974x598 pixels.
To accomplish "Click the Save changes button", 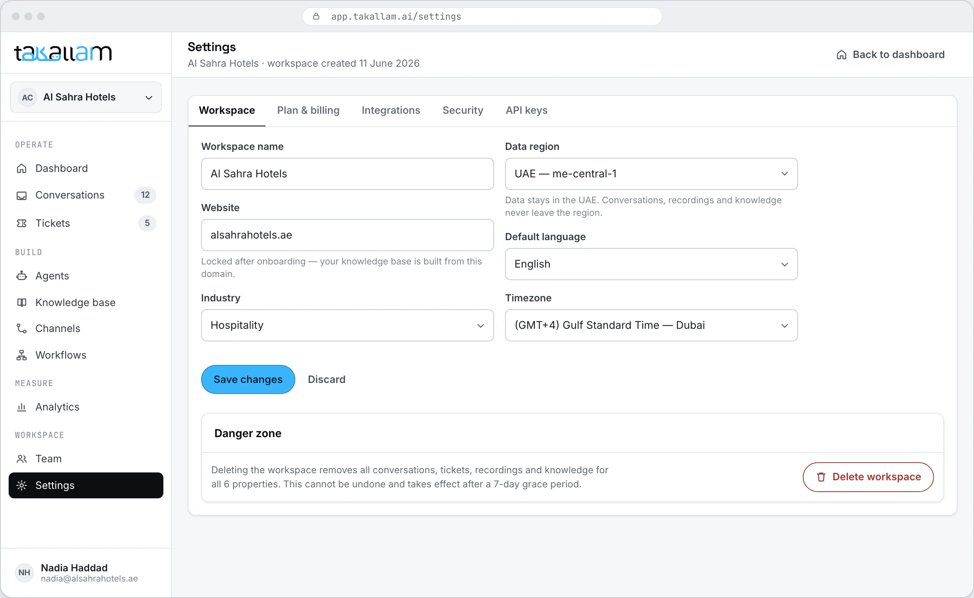I will tap(248, 379).
